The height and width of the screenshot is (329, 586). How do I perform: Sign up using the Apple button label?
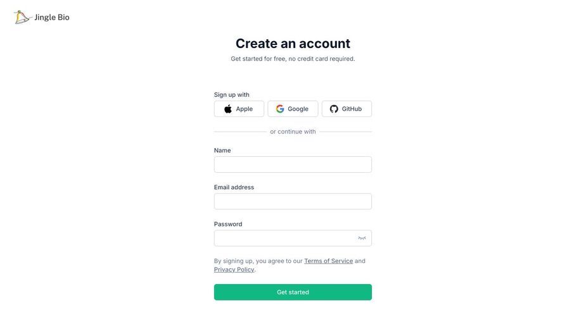[x=244, y=109]
